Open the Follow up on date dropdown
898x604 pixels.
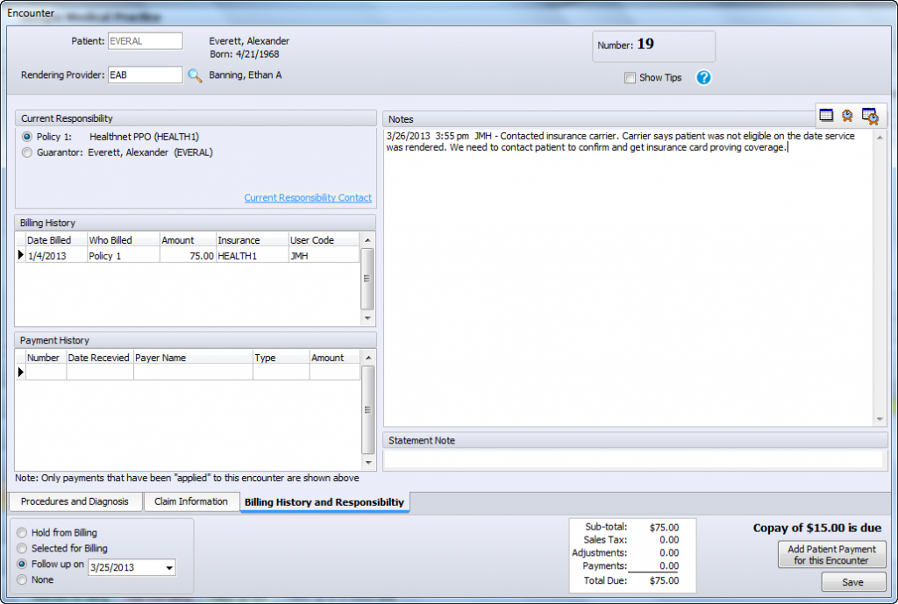pyautogui.click(x=168, y=567)
